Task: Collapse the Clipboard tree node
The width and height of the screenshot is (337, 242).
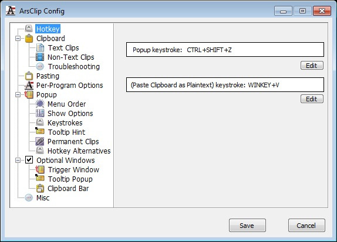Action: [x=18, y=39]
